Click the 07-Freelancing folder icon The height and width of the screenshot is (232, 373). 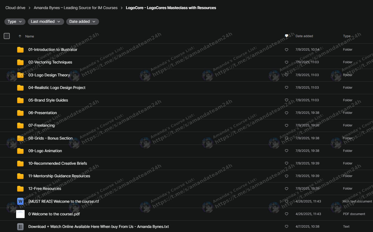point(20,125)
